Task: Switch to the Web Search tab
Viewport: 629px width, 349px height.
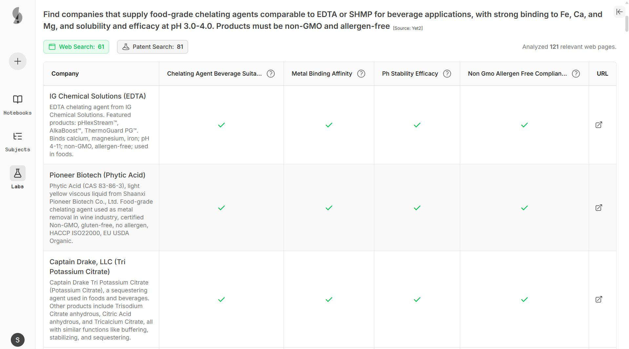Action: click(76, 47)
